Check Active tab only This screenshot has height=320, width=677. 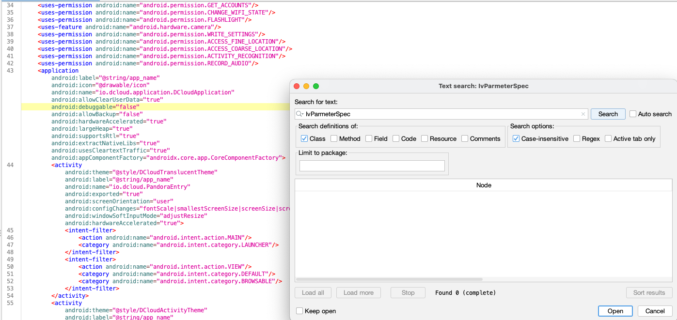click(608, 138)
